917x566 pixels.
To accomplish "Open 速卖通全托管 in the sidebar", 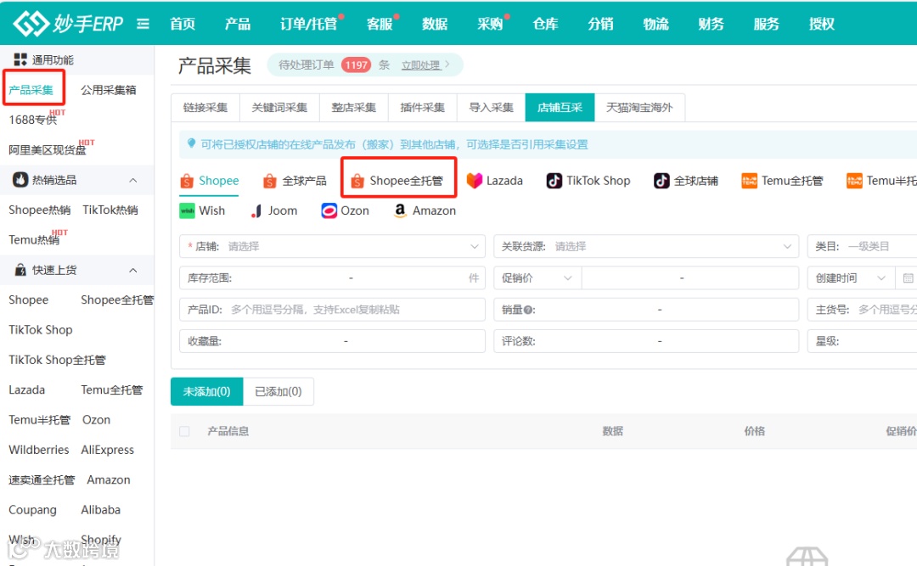I will 42,480.
